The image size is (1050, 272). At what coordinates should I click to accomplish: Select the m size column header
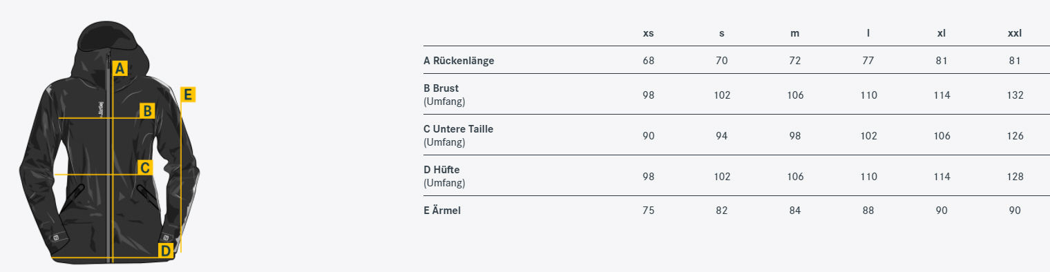795,33
